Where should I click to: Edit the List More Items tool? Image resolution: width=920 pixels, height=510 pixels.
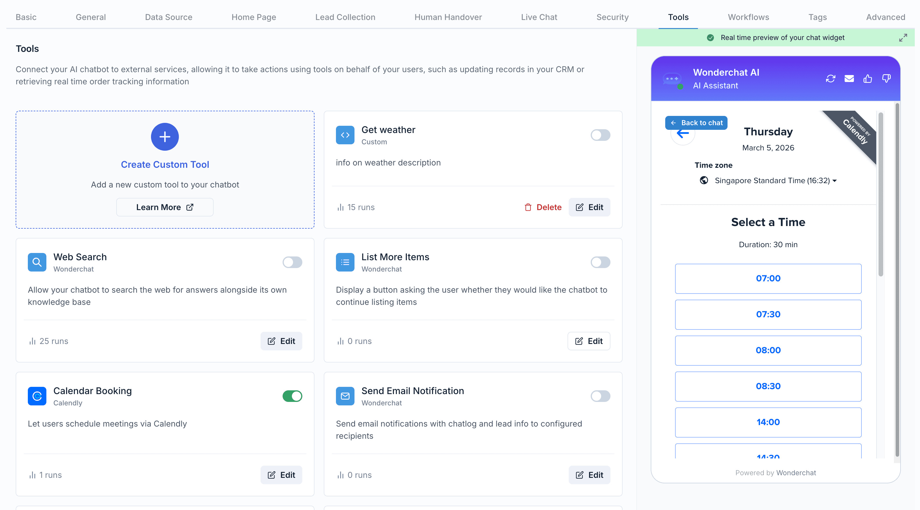[x=589, y=341]
